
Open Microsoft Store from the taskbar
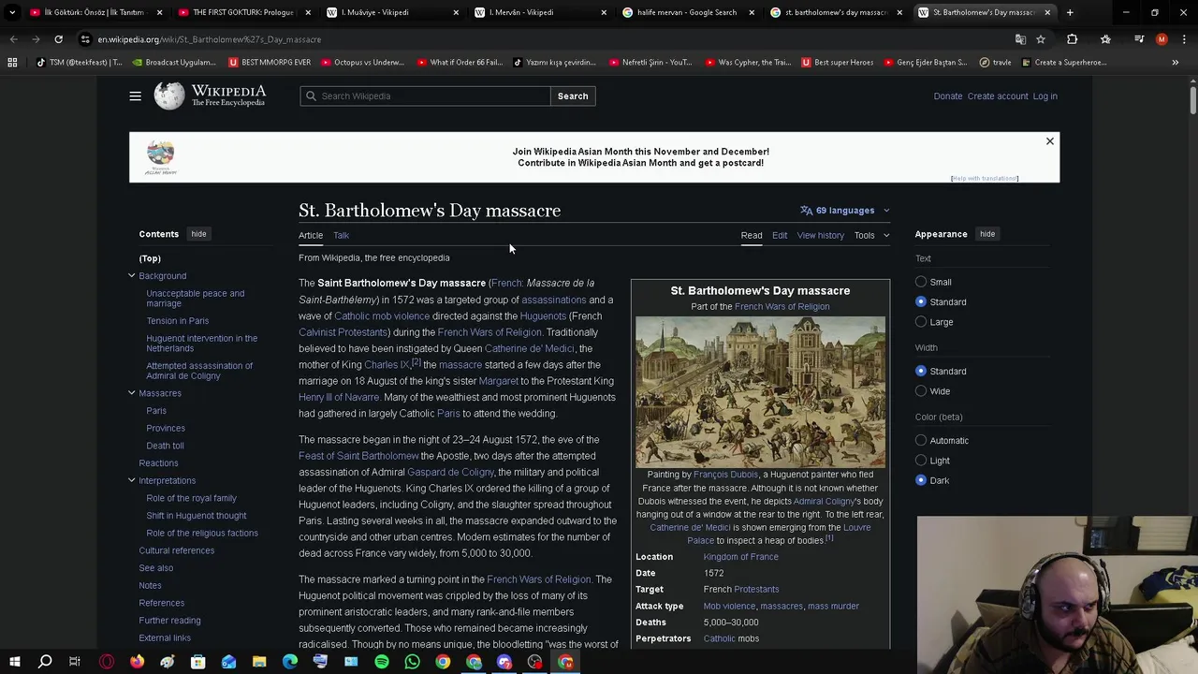197,662
